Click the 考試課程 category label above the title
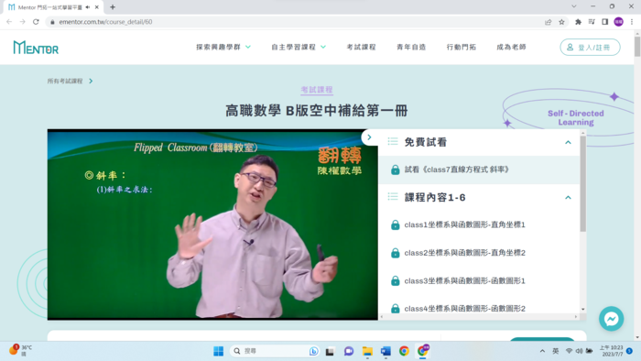The width and height of the screenshot is (641, 361). coord(317,90)
